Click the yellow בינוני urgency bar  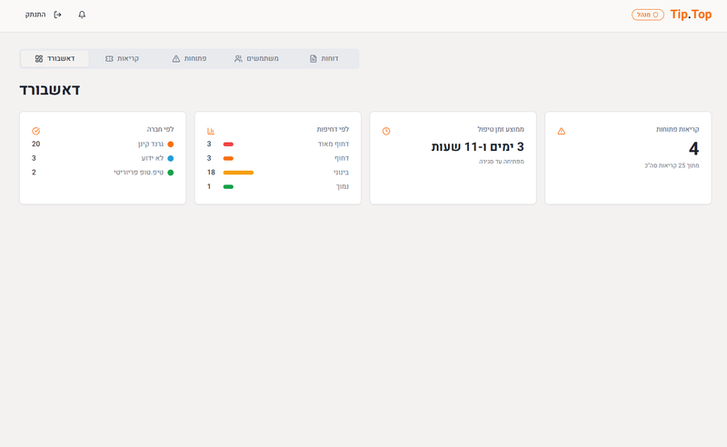[x=238, y=173]
